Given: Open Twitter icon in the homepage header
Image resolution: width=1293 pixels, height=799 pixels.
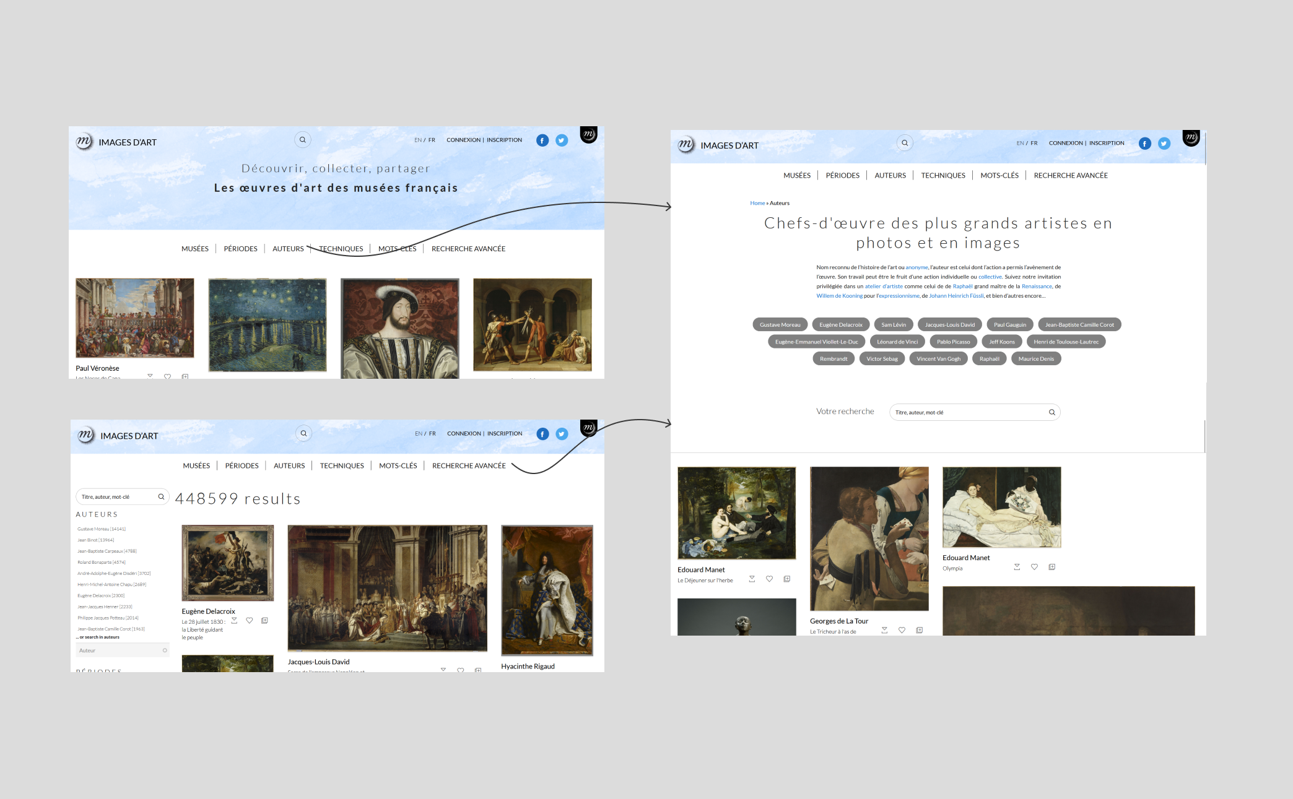Looking at the screenshot, I should pyautogui.click(x=562, y=140).
